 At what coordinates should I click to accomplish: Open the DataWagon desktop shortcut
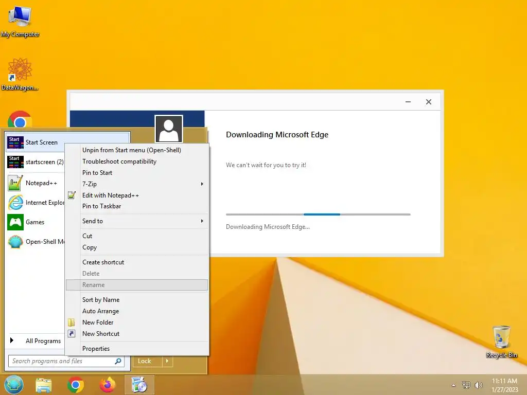click(x=20, y=74)
